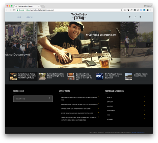
Task: Click TheChatterBox Fresno logo
Action: click(79, 16)
